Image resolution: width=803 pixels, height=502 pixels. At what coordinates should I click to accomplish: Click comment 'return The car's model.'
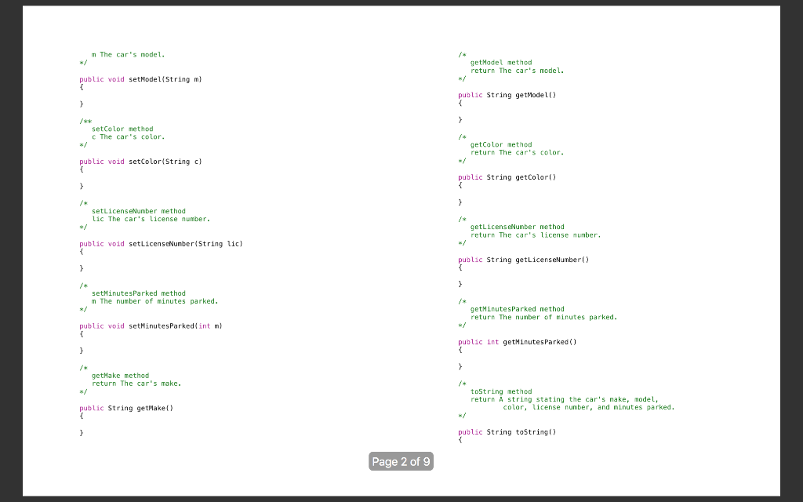(518, 71)
